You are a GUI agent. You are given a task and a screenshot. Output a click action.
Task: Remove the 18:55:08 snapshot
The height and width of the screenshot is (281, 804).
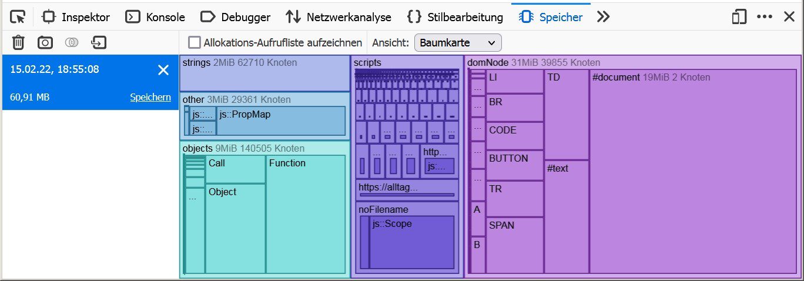[163, 70]
